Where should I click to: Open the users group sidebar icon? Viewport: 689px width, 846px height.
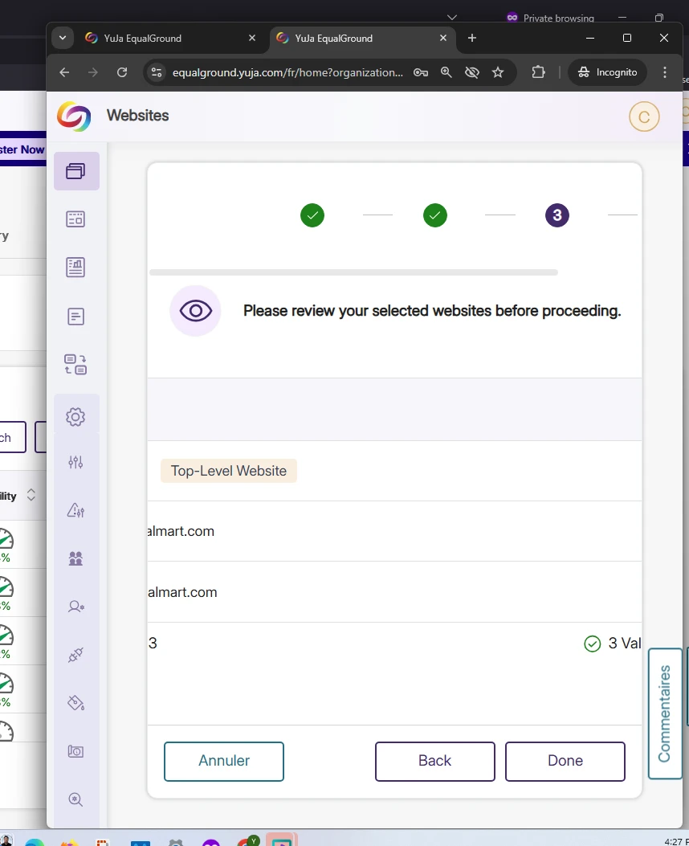(x=75, y=558)
